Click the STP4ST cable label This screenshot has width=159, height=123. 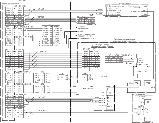click(43, 52)
